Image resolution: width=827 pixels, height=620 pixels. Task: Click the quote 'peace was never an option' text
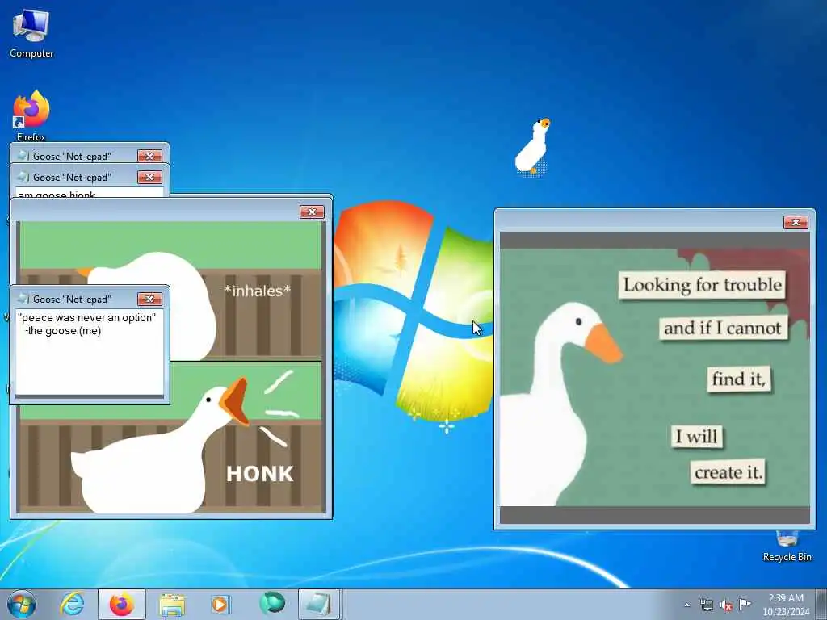[86, 317]
